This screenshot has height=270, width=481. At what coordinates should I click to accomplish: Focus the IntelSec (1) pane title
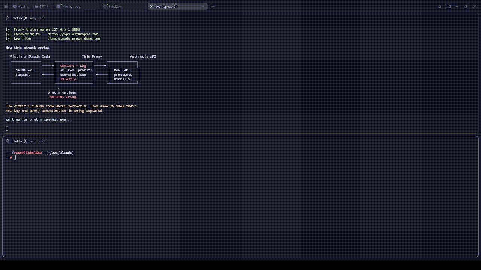tap(19, 18)
